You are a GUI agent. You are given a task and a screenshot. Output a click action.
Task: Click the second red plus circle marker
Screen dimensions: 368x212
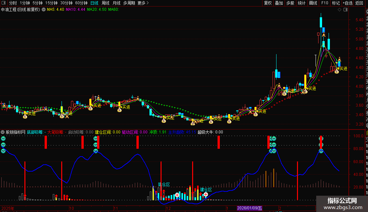click(x=205, y=194)
